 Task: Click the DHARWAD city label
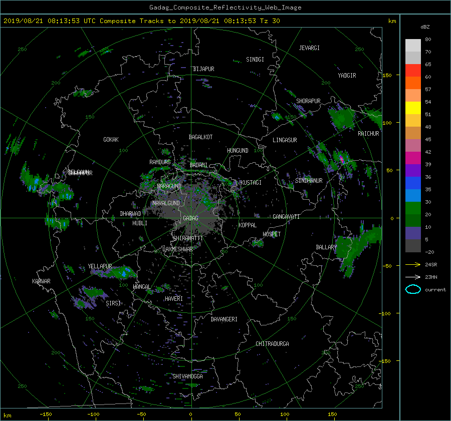click(x=131, y=214)
